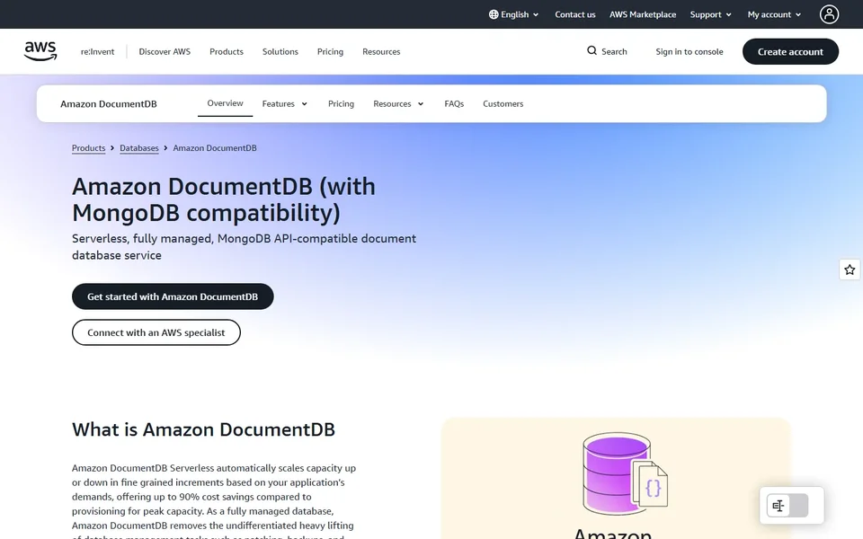Open the re:Invent link
The image size is (863, 539).
(97, 52)
